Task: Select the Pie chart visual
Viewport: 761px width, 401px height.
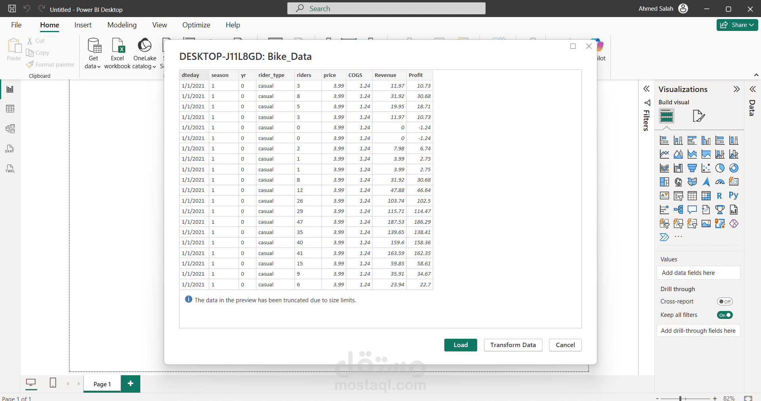Action: [720, 168]
